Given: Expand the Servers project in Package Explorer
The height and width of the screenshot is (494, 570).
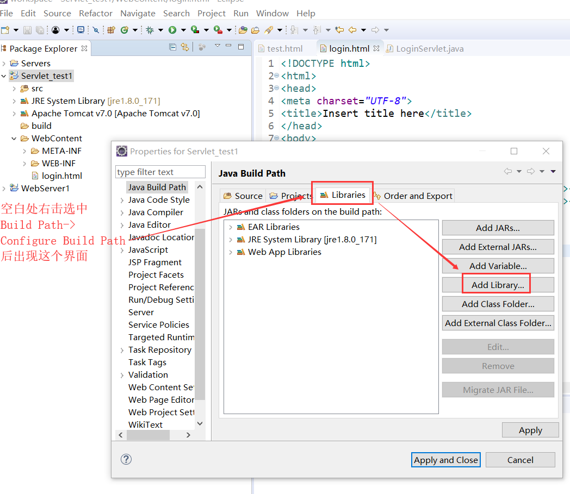Looking at the screenshot, I should pos(4,64).
